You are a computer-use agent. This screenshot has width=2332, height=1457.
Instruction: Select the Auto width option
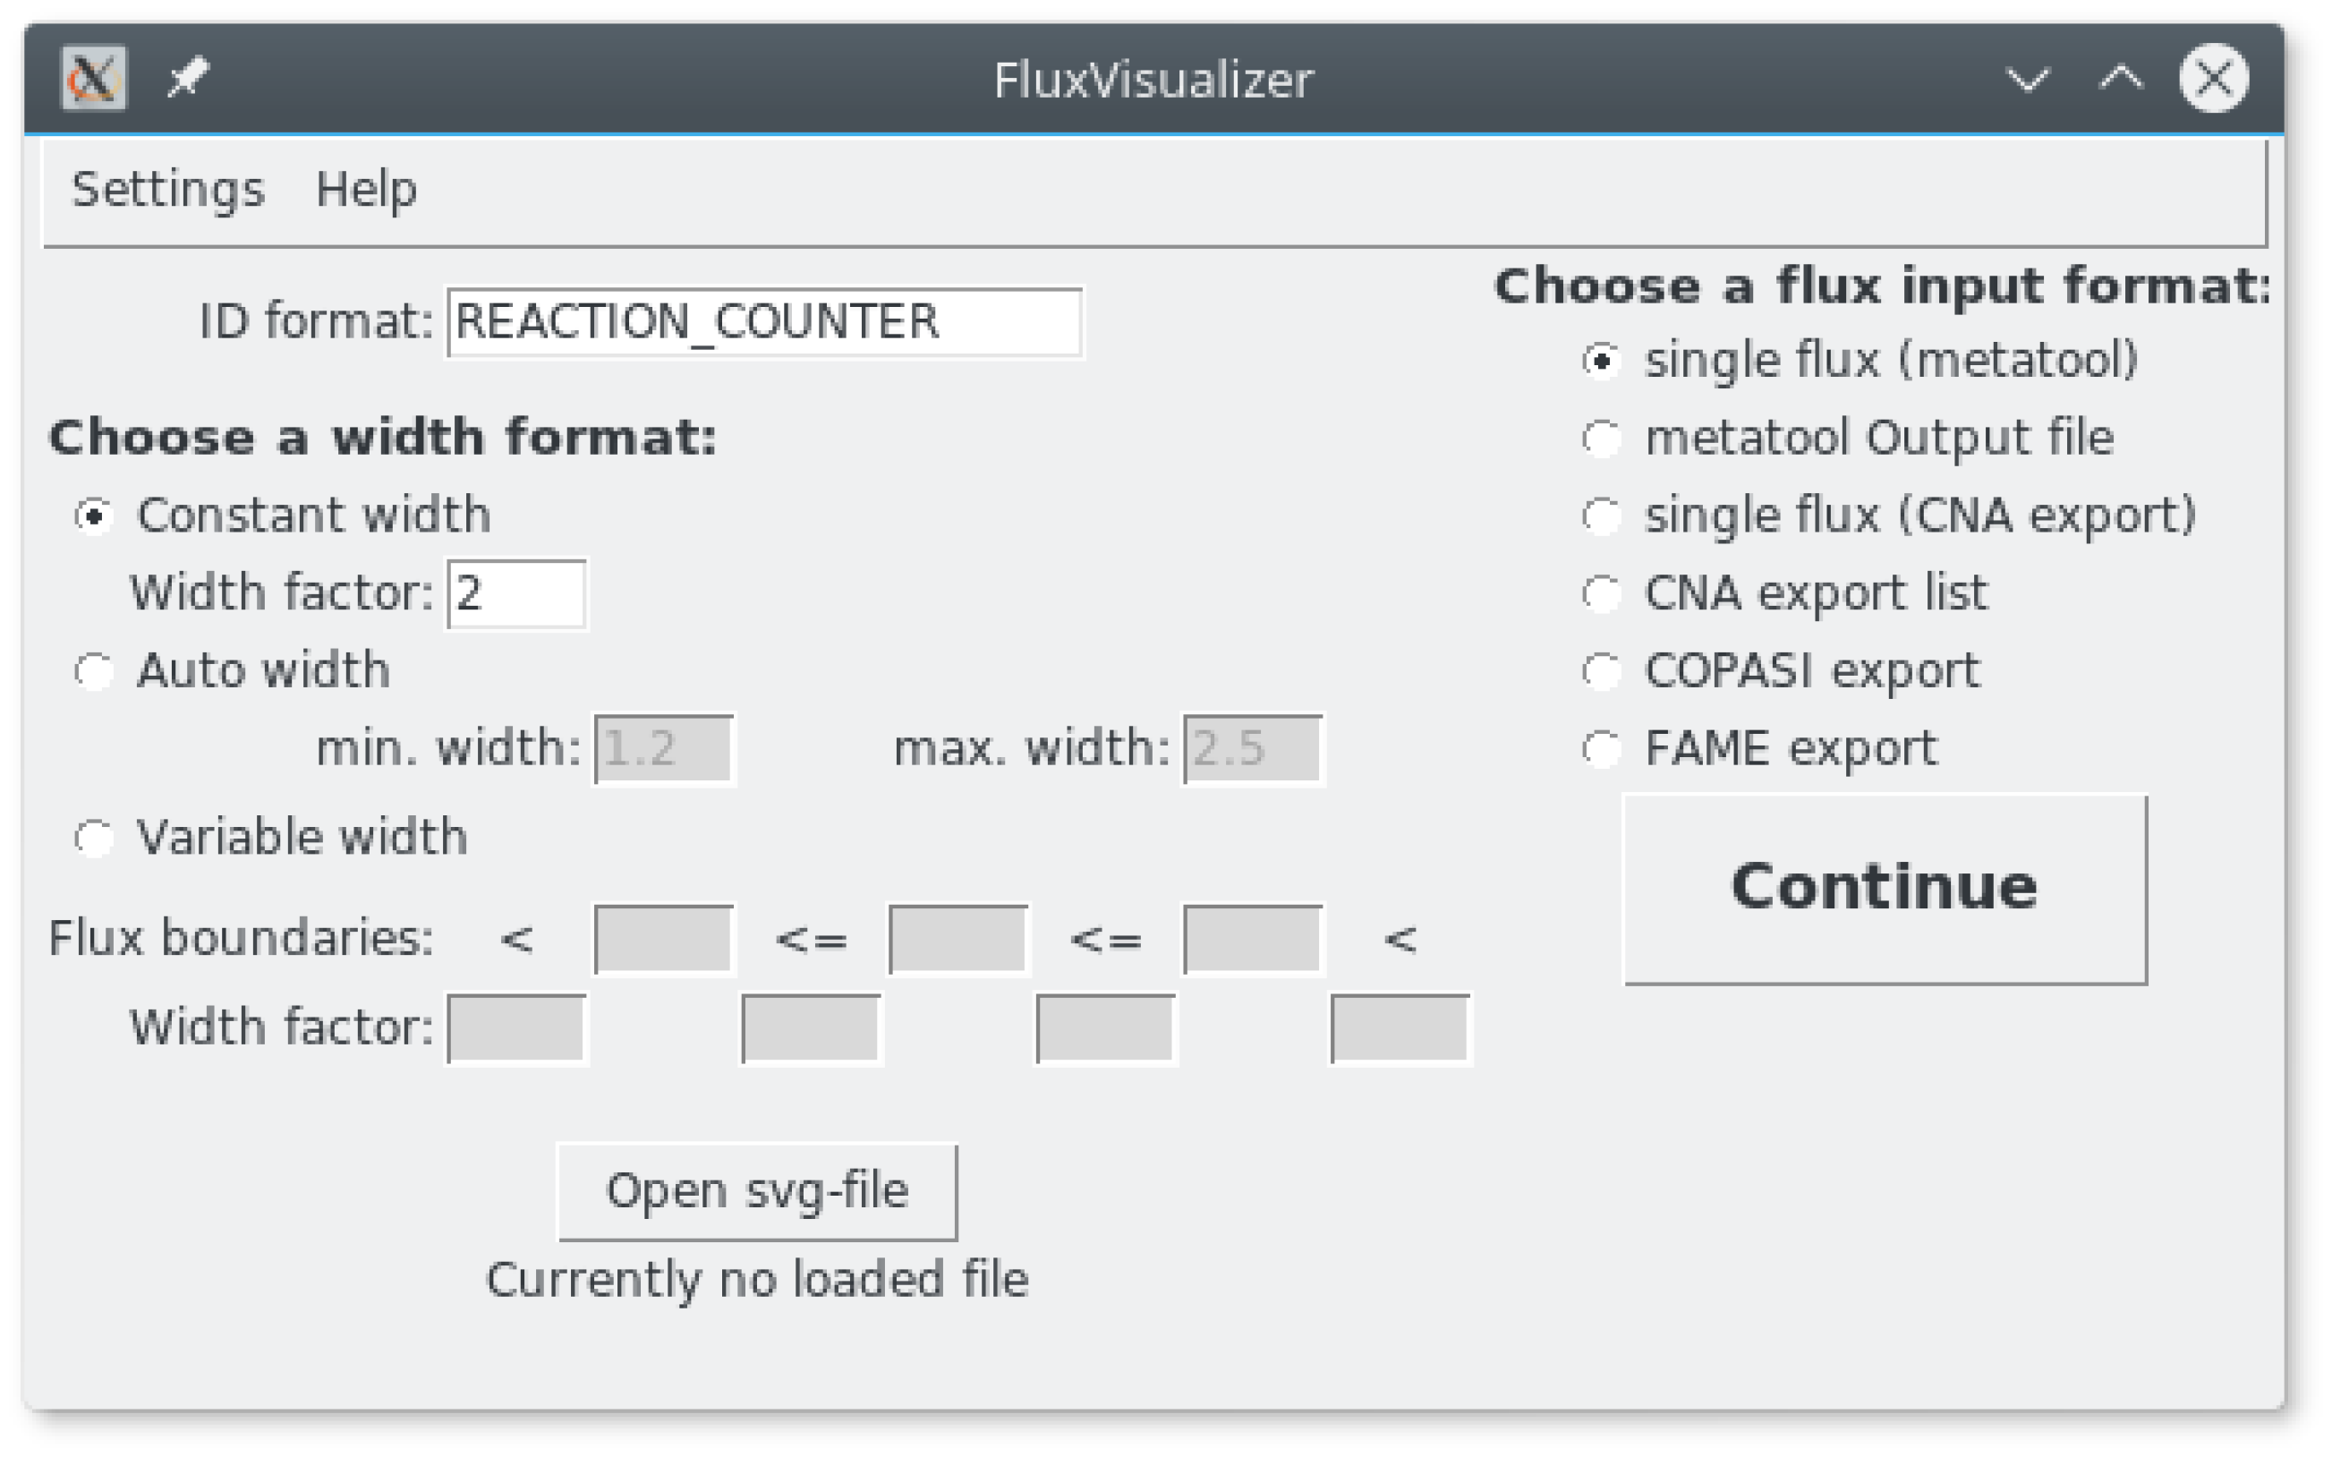(233, 670)
